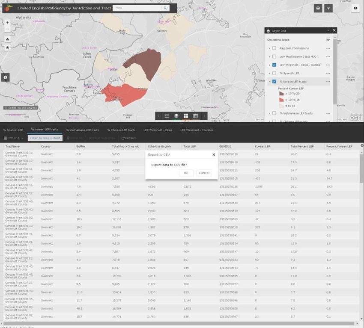The image size is (364, 328).
Task: Open the table Options dropdown
Action: 13,138
